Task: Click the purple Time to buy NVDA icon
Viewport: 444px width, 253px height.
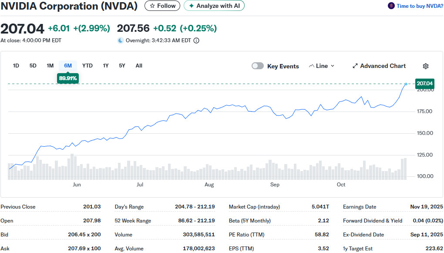Action: pyautogui.click(x=391, y=6)
